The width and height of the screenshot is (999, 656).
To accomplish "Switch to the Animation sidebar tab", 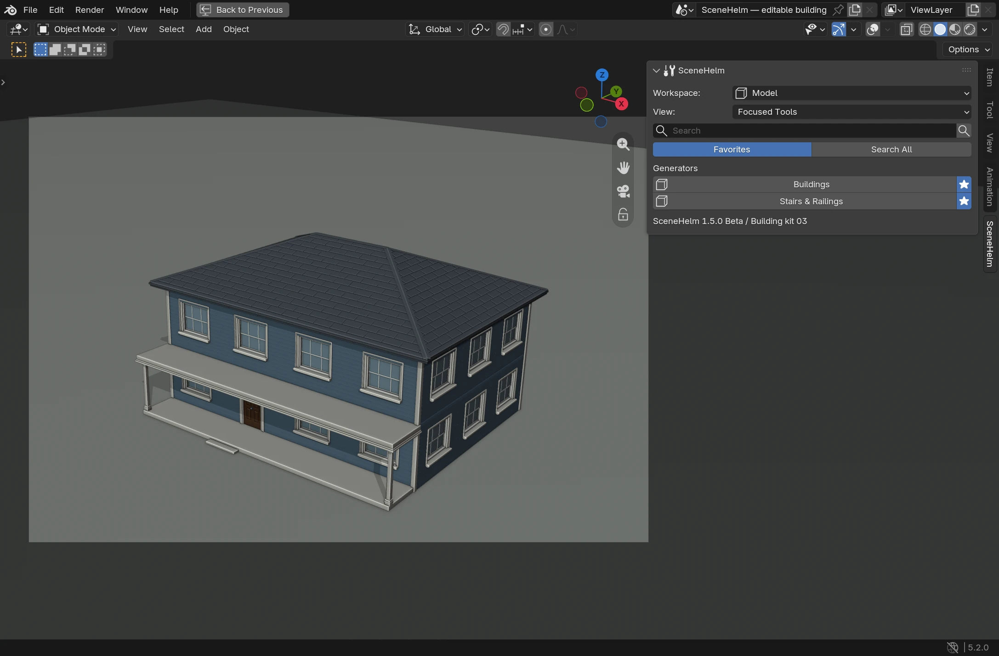I will (x=989, y=187).
